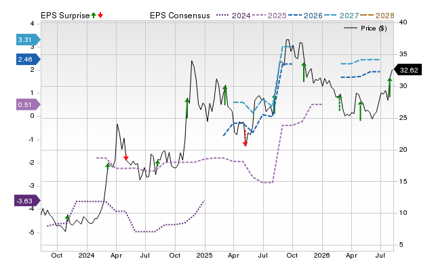Click the -5 EPS axis label
This screenshot has height=259, width=434.
pyautogui.click(x=32, y=232)
